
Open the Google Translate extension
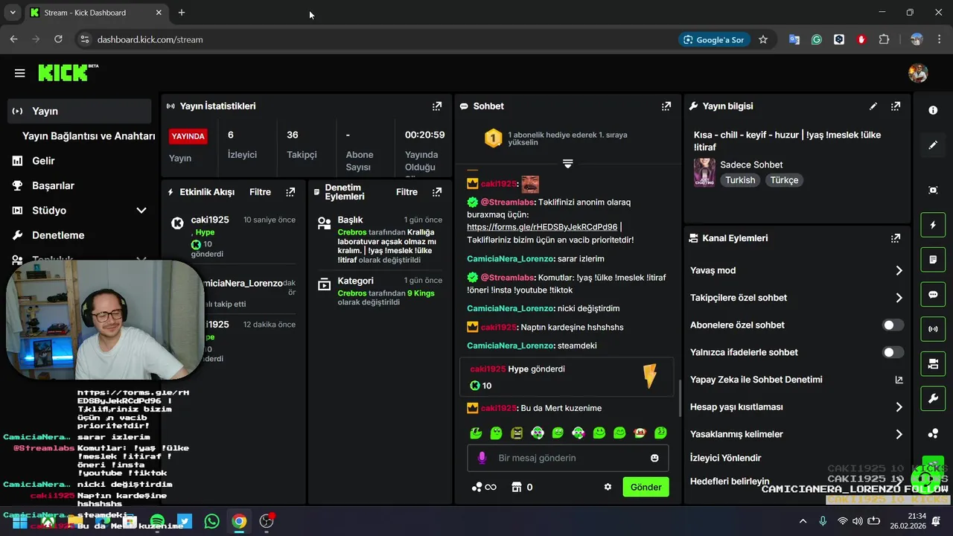pos(794,39)
